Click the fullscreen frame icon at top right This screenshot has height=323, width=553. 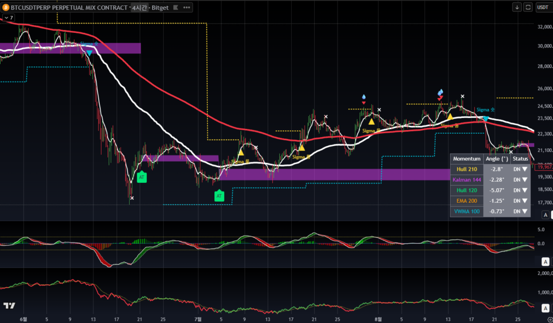[528, 7]
